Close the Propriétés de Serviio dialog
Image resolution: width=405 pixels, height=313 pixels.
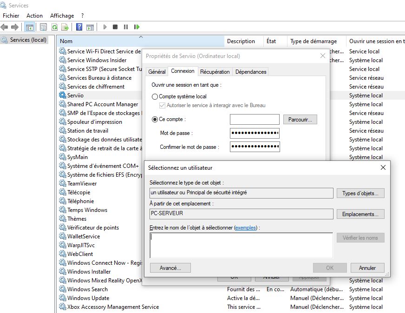tap(323, 56)
